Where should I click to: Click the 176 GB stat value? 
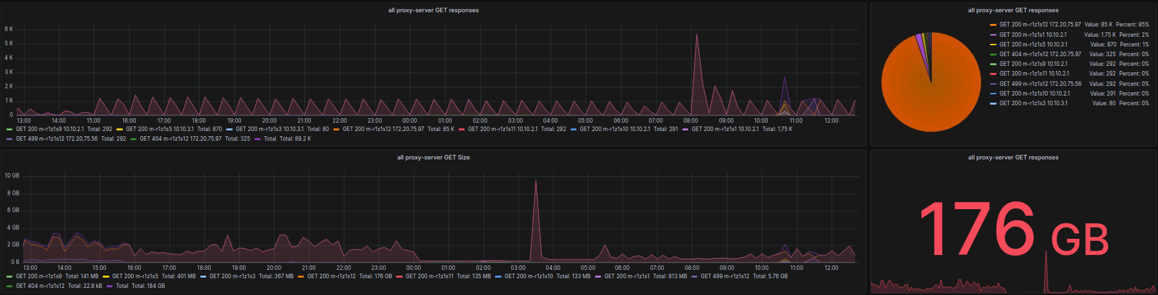[1013, 228]
